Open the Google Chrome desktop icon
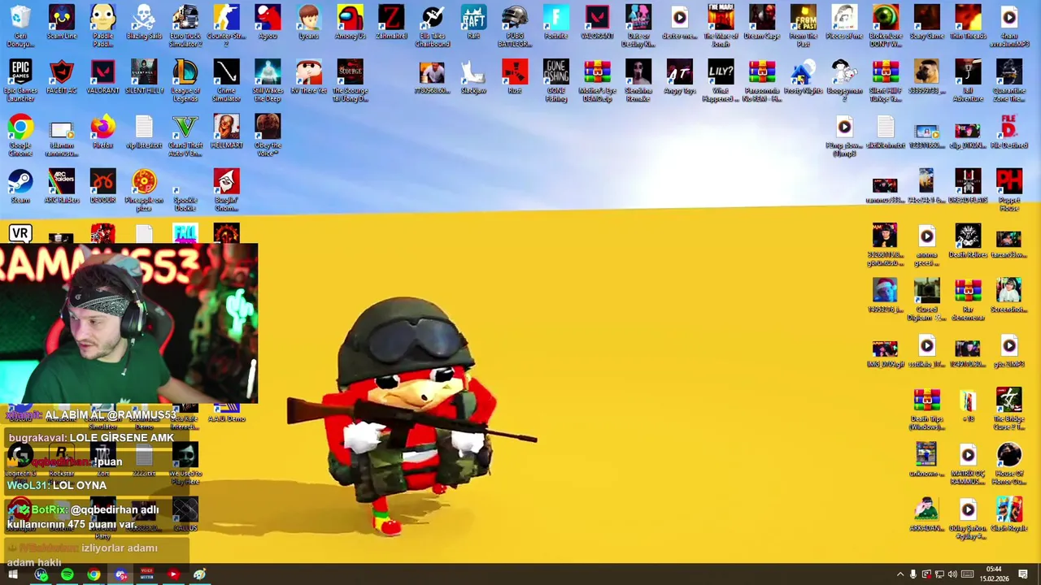 coord(20,135)
